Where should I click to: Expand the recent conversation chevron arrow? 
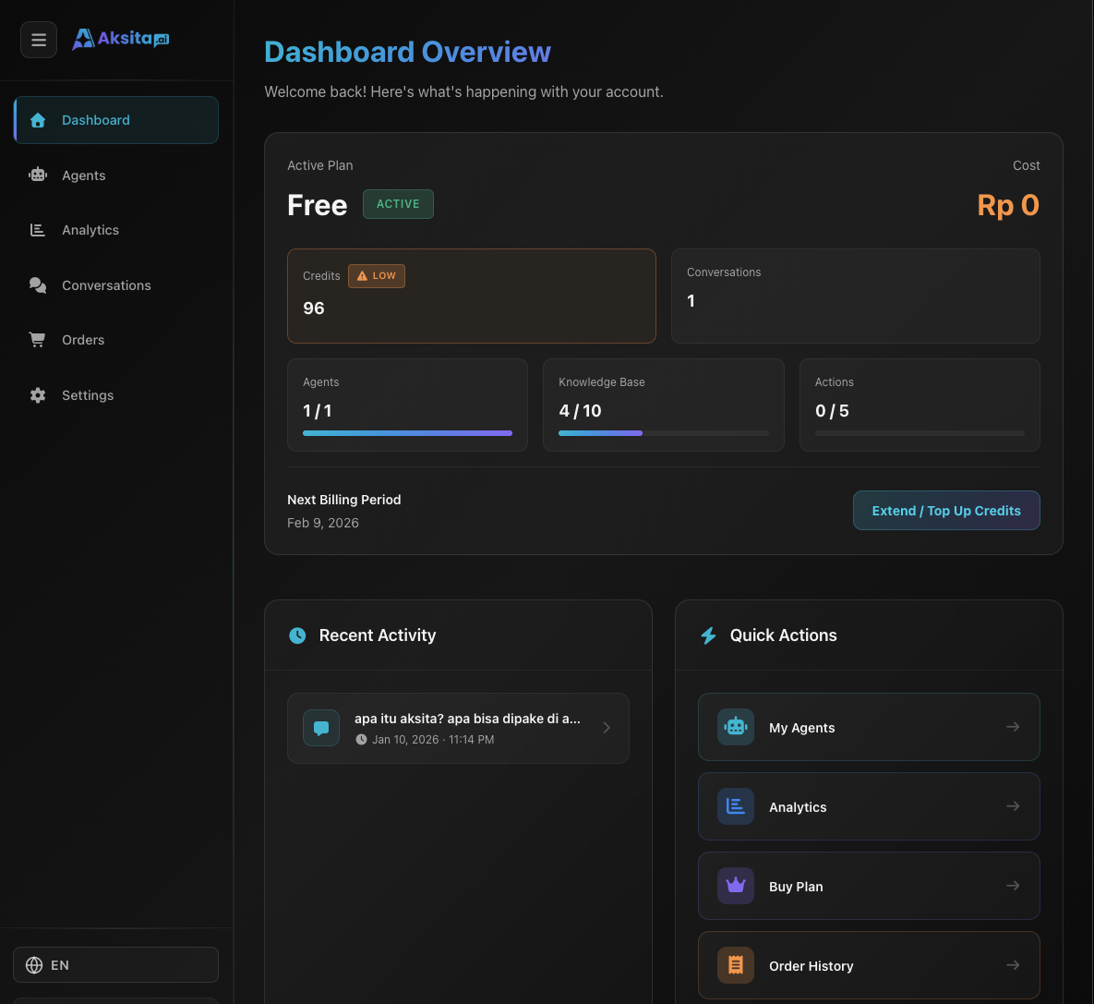tap(607, 728)
